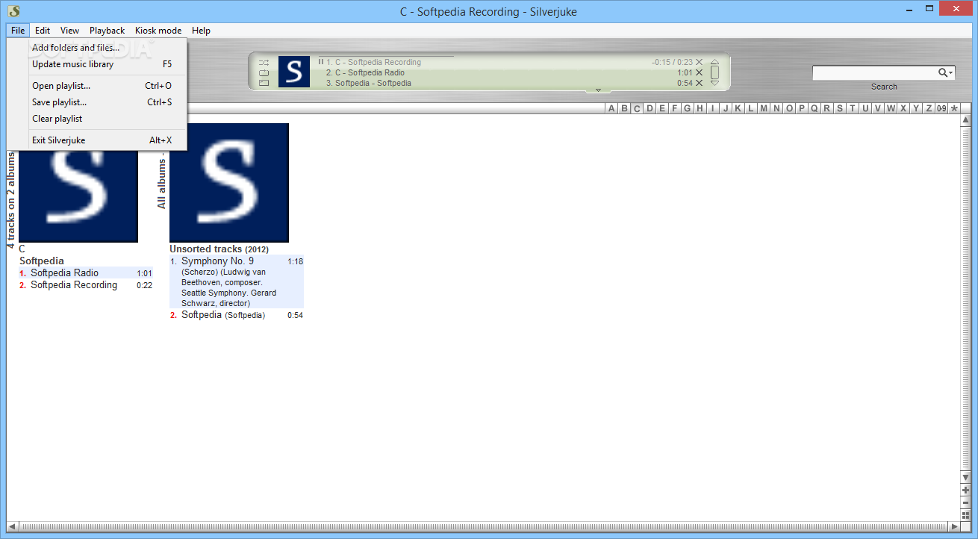Zoom in with the plus icon
The image size is (978, 539).
pos(965,490)
